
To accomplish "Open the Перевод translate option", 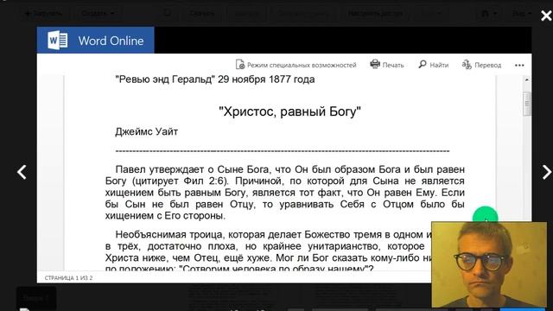I will 482,65.
